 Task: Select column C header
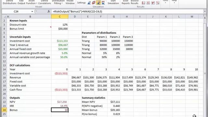(60, 17)
